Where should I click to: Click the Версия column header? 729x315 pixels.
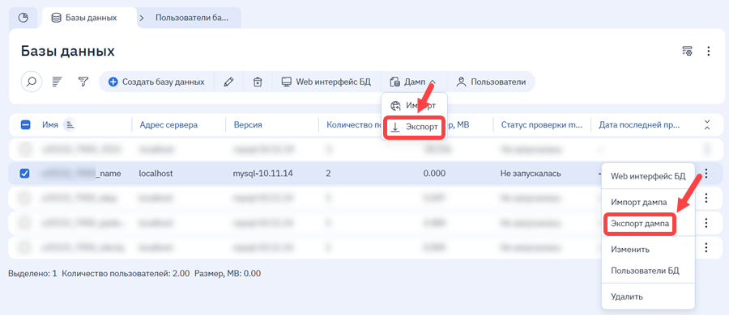[248, 125]
